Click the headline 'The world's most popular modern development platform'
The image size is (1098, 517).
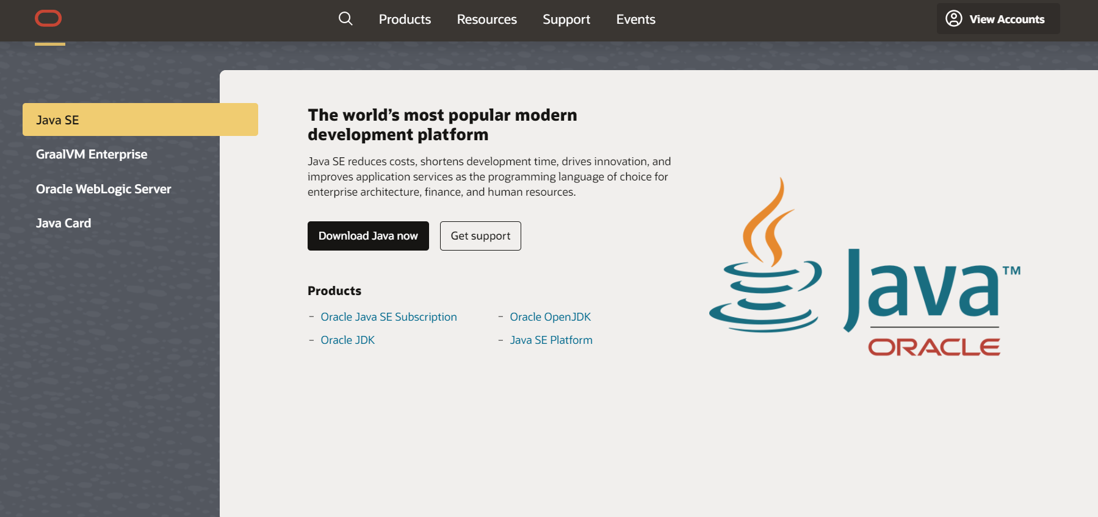(x=442, y=124)
